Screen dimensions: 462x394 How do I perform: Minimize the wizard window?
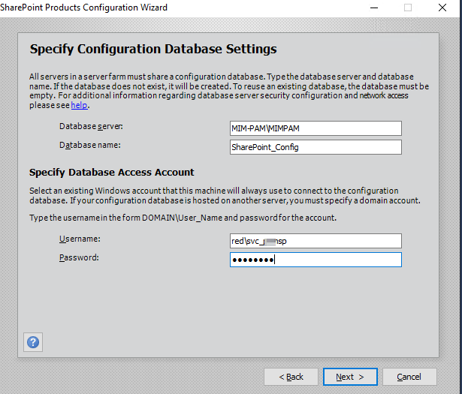[373, 8]
